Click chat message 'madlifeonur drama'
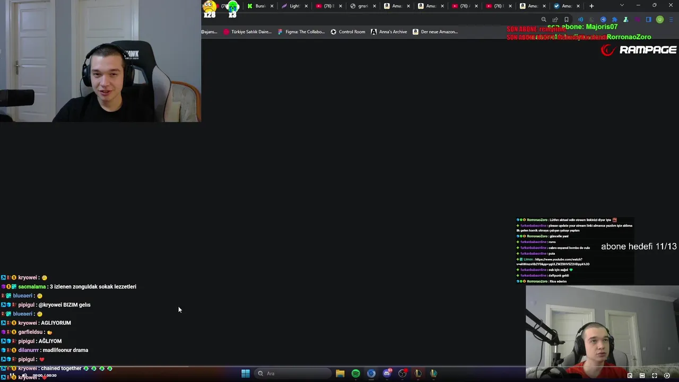This screenshot has width=679, height=382. 65,350
